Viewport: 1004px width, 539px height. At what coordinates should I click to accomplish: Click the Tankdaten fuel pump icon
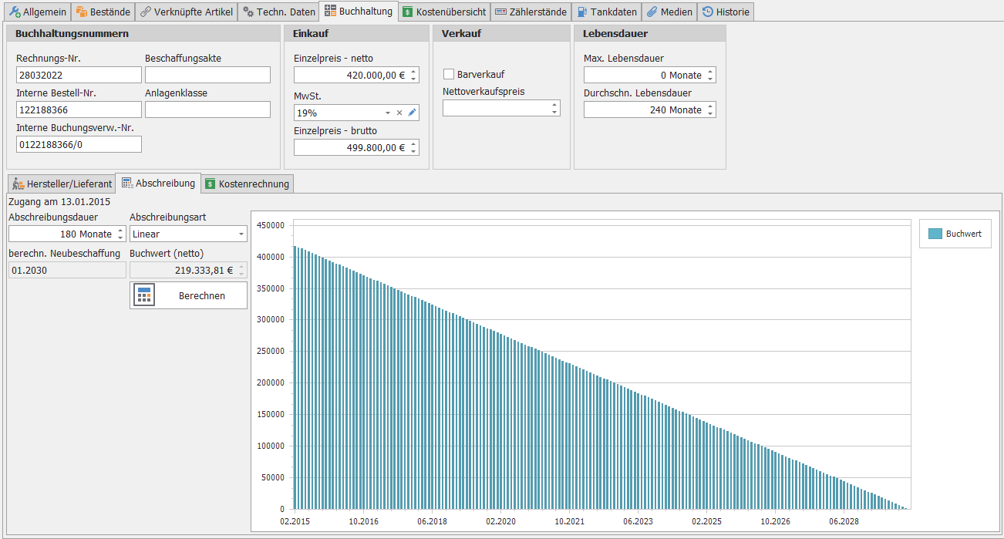point(581,12)
